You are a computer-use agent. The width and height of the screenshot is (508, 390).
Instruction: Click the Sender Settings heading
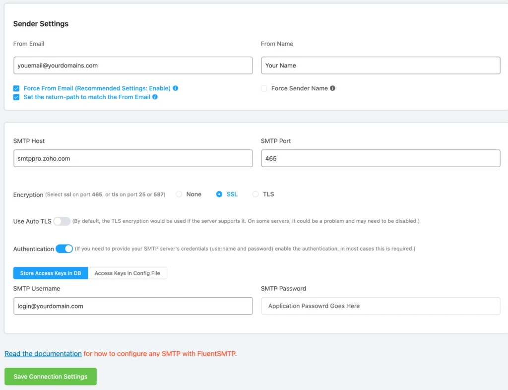point(41,24)
